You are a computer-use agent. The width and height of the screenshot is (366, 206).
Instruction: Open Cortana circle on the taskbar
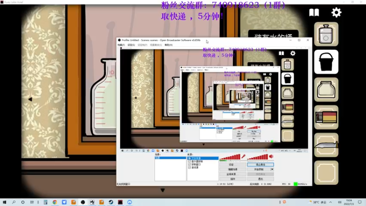[23, 202]
